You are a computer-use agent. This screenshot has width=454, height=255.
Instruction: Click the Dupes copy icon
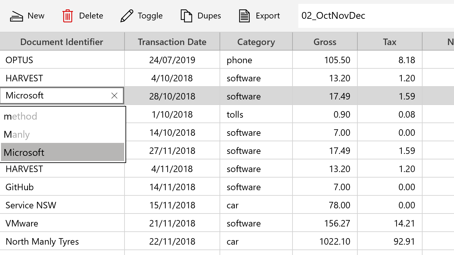click(186, 16)
